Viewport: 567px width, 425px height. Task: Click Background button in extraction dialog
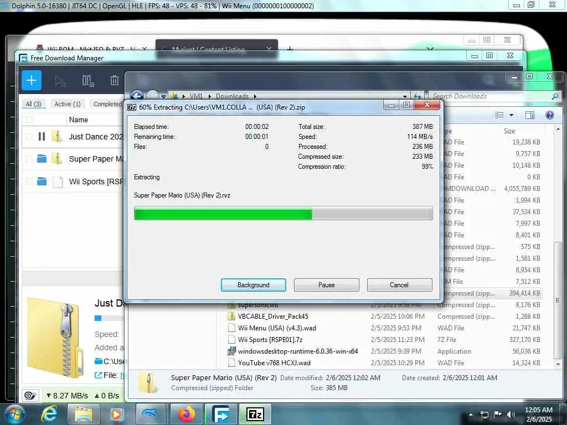253,285
